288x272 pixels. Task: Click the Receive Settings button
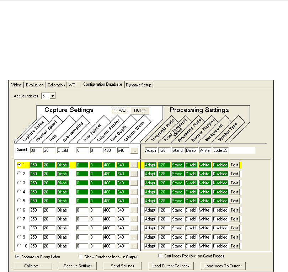[78, 266]
